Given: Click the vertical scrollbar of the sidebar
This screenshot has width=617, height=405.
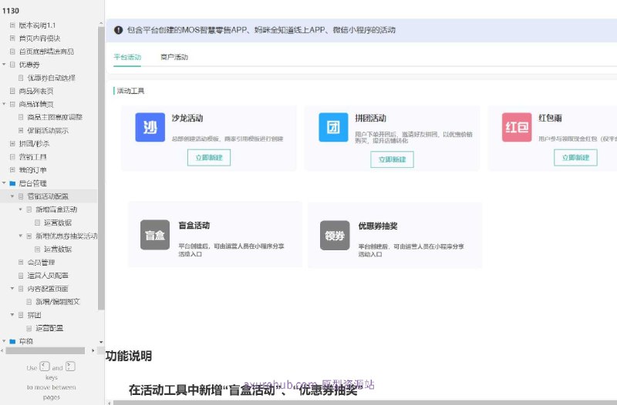Looking at the screenshot, I should 101,169.
